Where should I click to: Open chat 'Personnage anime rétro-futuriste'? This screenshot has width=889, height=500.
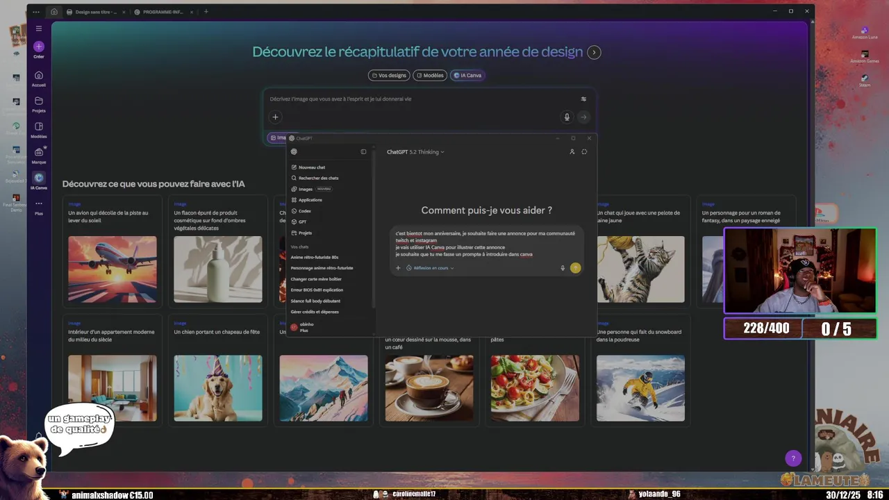pyautogui.click(x=322, y=268)
